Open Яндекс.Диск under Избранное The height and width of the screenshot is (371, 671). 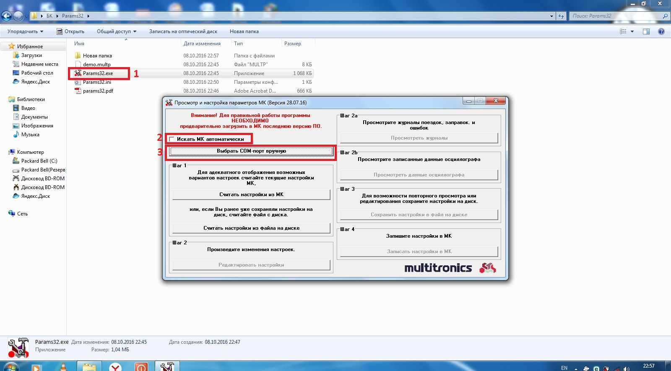pyautogui.click(x=35, y=82)
